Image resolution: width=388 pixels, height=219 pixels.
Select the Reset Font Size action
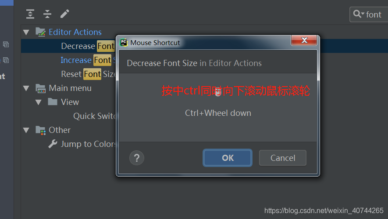(x=88, y=74)
